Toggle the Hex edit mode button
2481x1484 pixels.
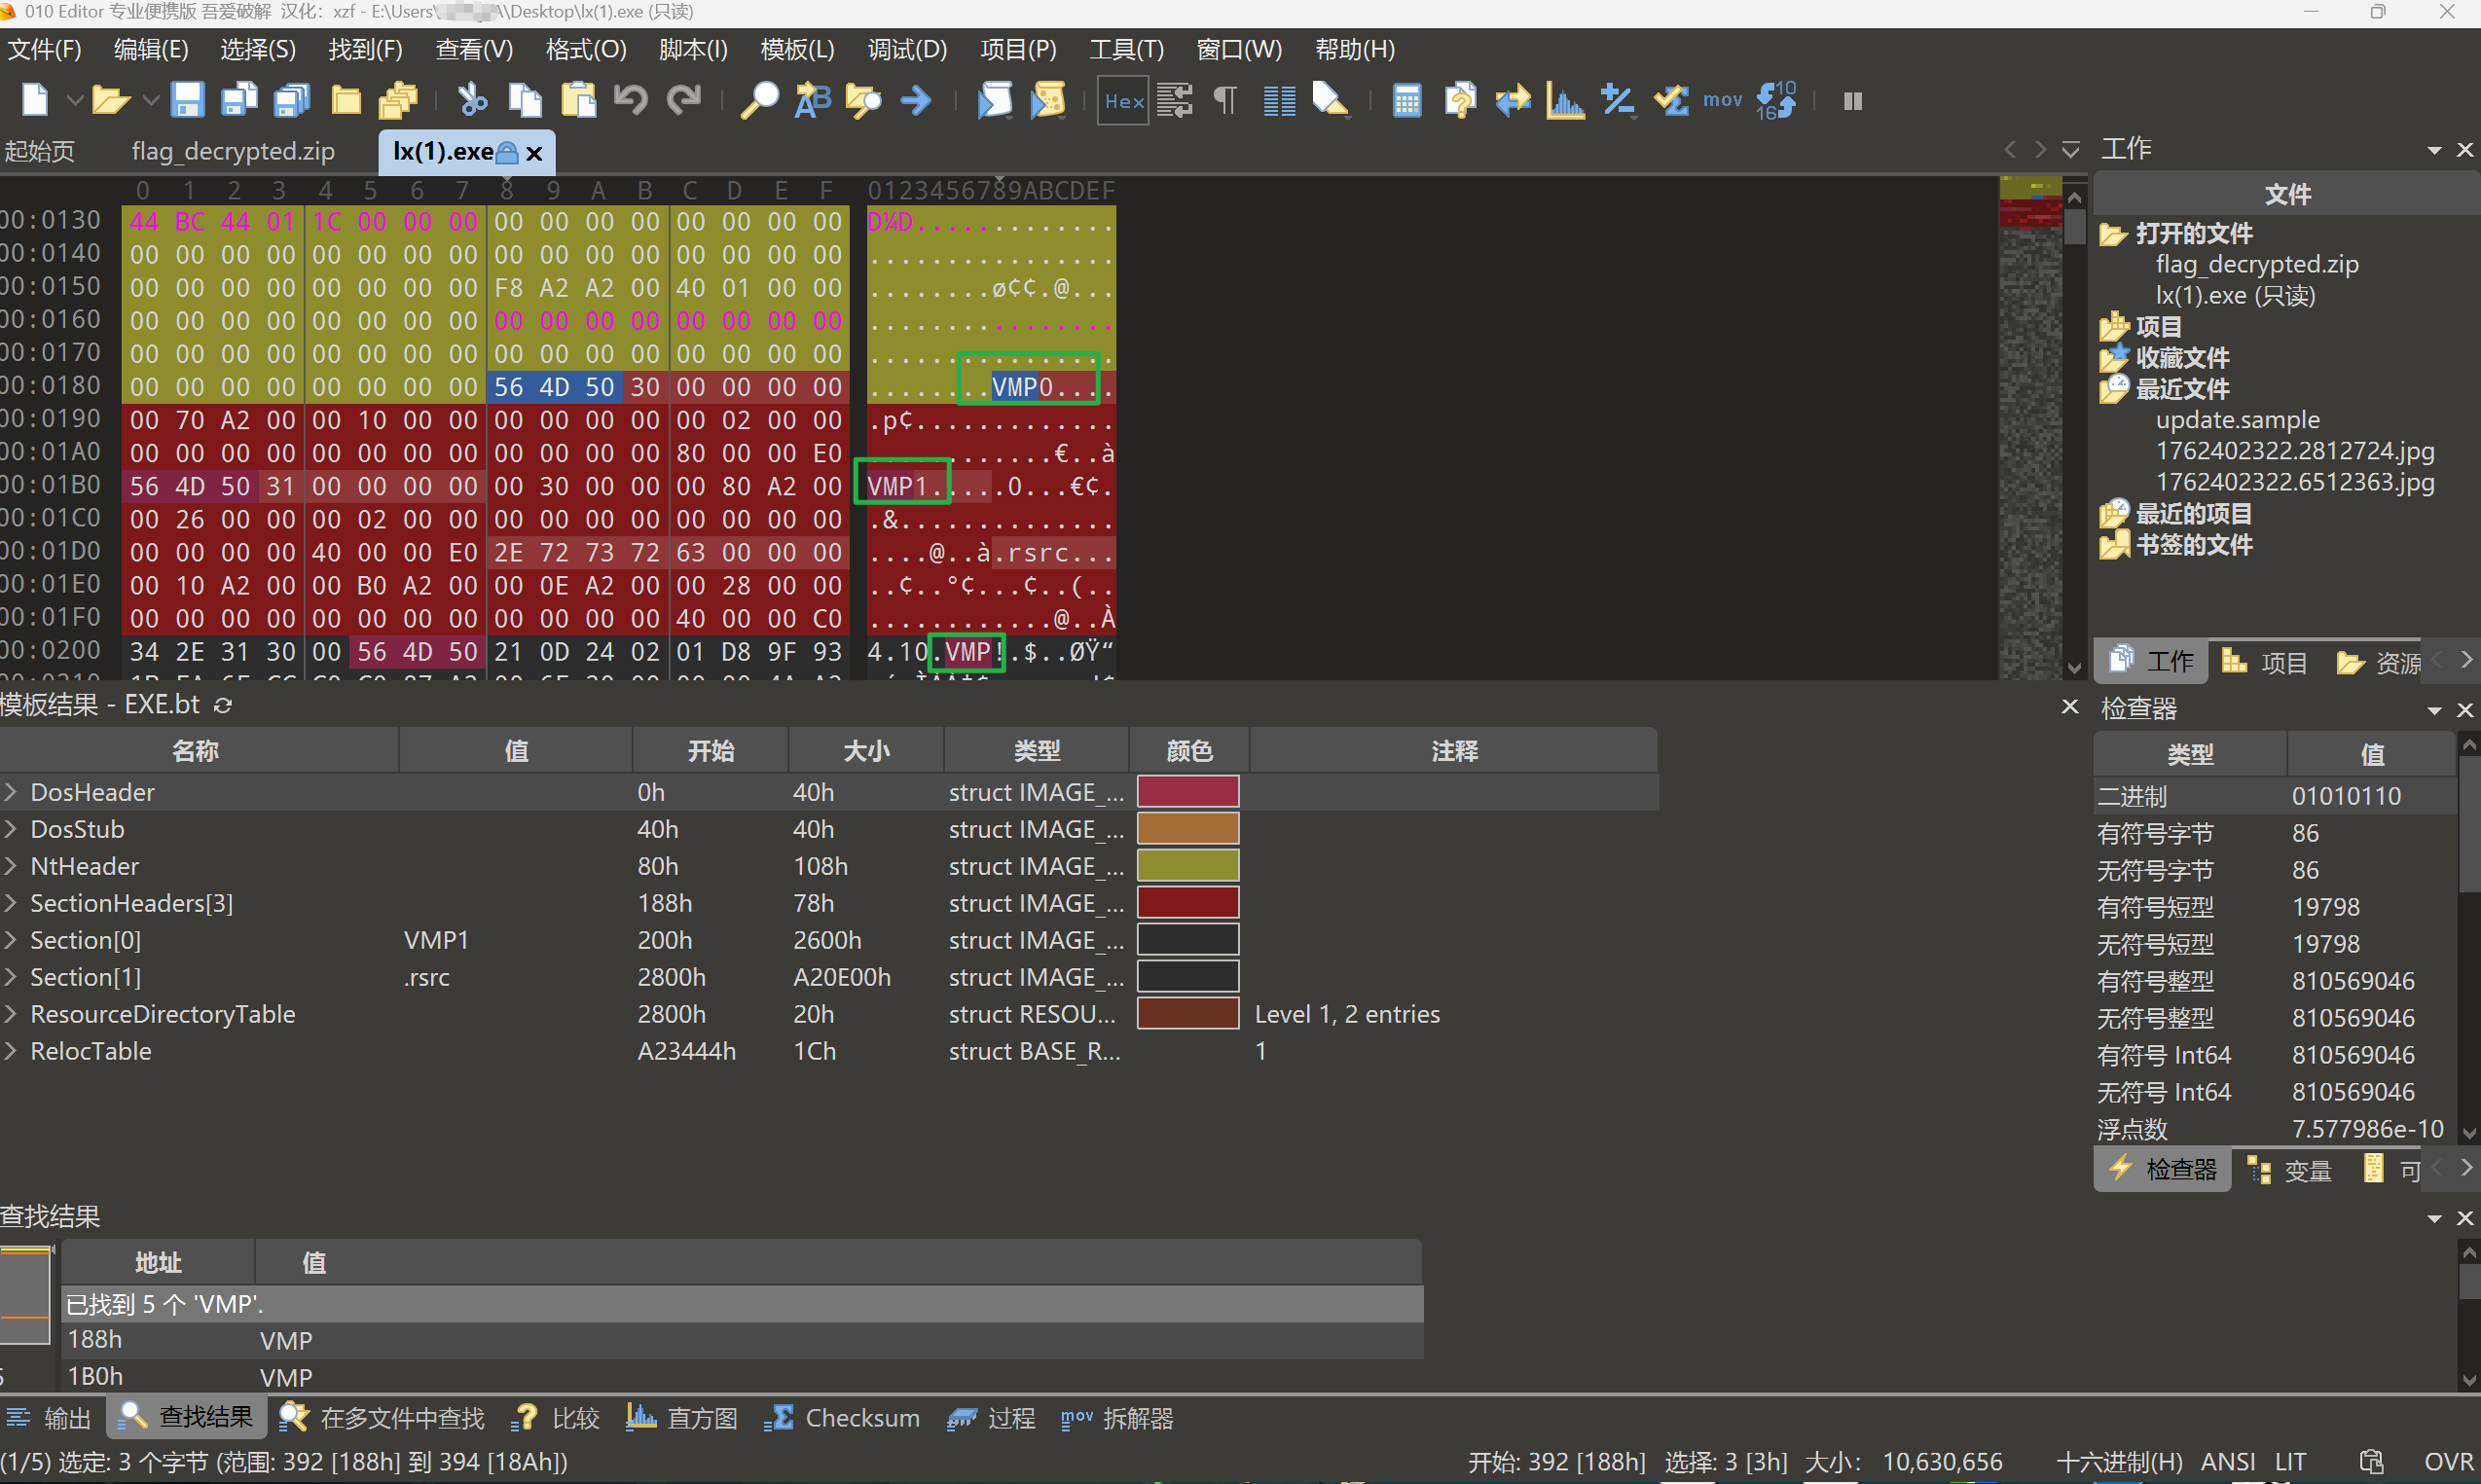click(1123, 100)
